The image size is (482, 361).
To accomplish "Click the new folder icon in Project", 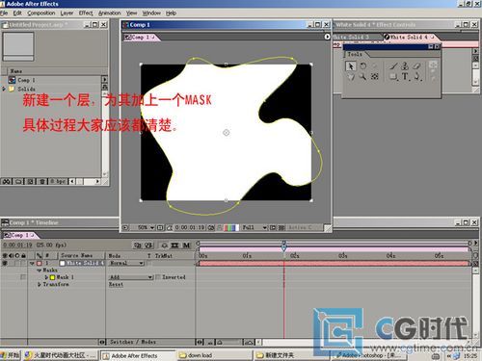I will point(18,182).
